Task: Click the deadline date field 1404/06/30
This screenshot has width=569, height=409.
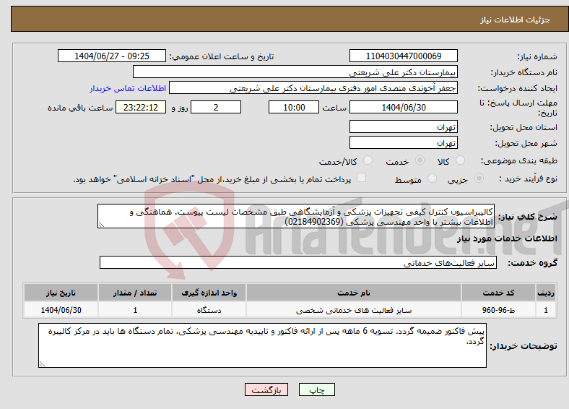Action: pyautogui.click(x=403, y=107)
